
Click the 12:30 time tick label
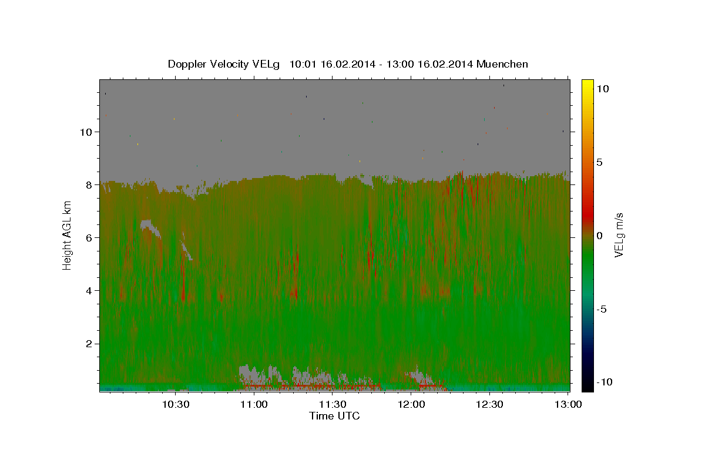[490, 404]
